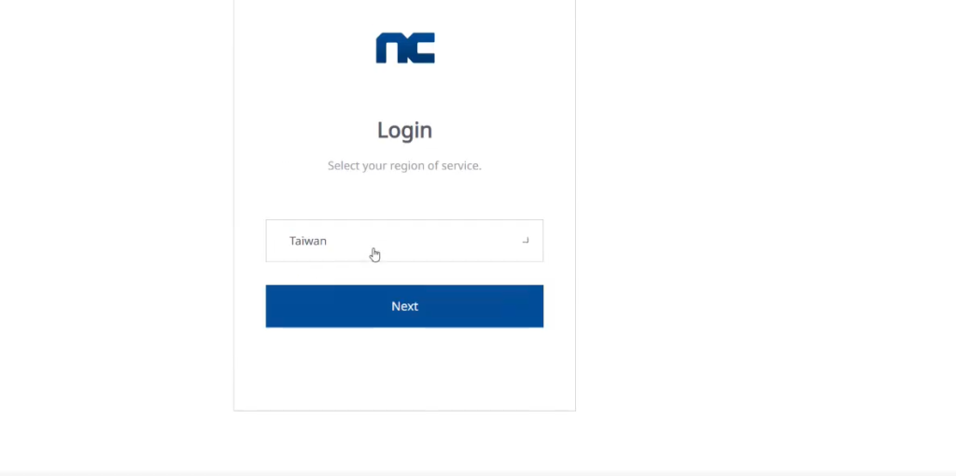
Task: Click the NC logo icon
Action: [405, 49]
